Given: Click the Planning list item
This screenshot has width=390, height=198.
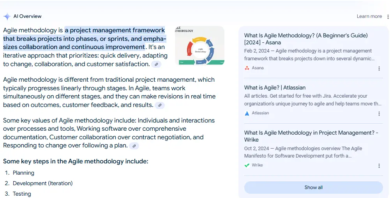Looking at the screenshot, I should [23, 173].
